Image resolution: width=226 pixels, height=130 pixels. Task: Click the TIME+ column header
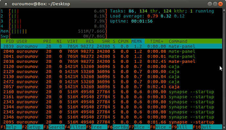157,41
